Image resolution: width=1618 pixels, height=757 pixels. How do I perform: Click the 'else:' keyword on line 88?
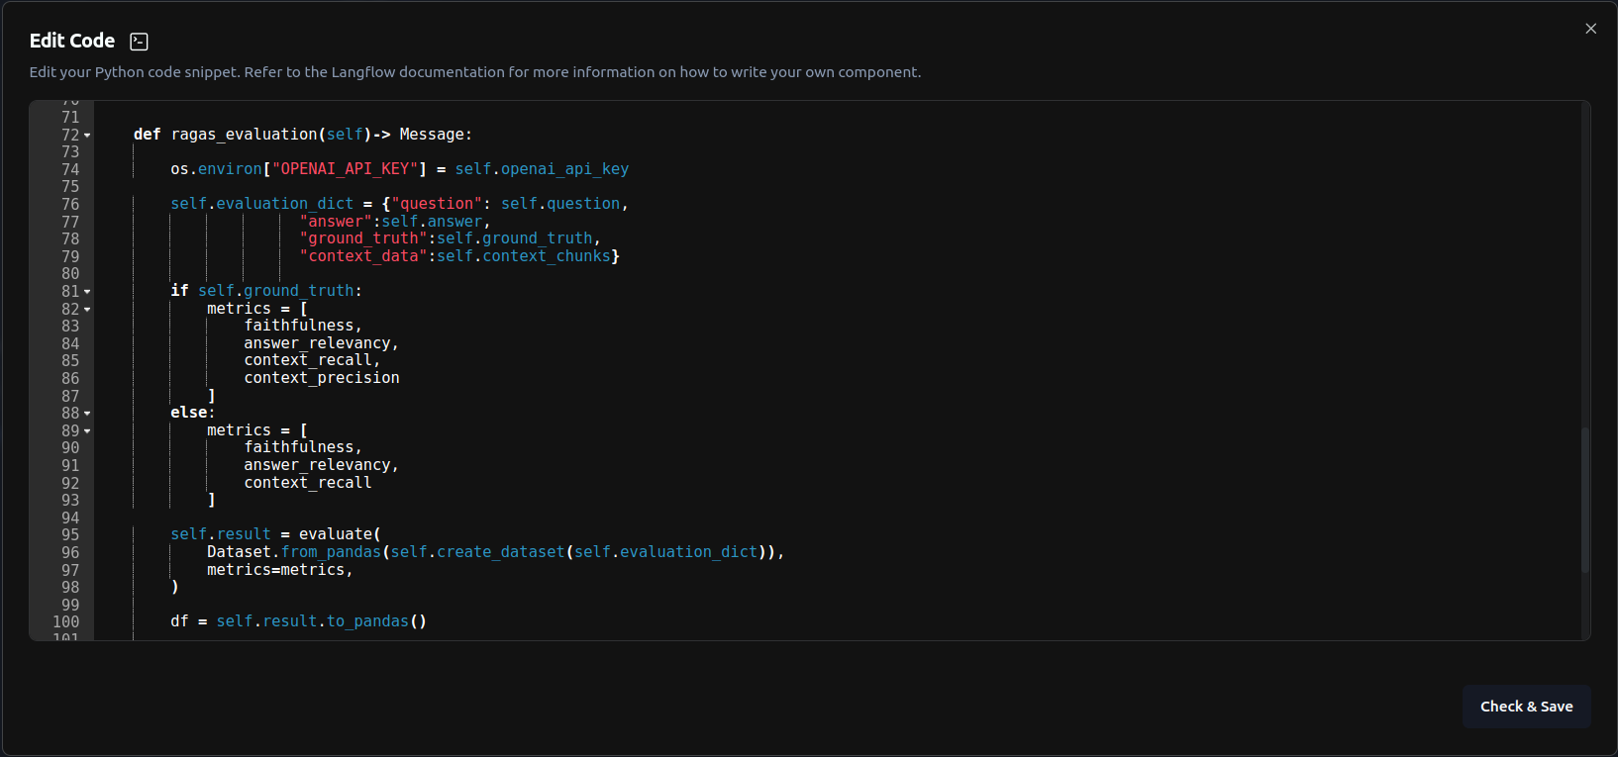coord(192,413)
